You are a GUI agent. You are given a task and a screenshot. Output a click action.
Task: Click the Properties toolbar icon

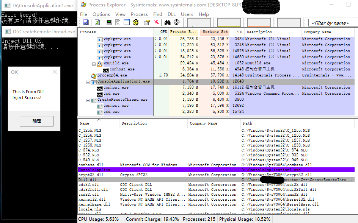point(147,23)
